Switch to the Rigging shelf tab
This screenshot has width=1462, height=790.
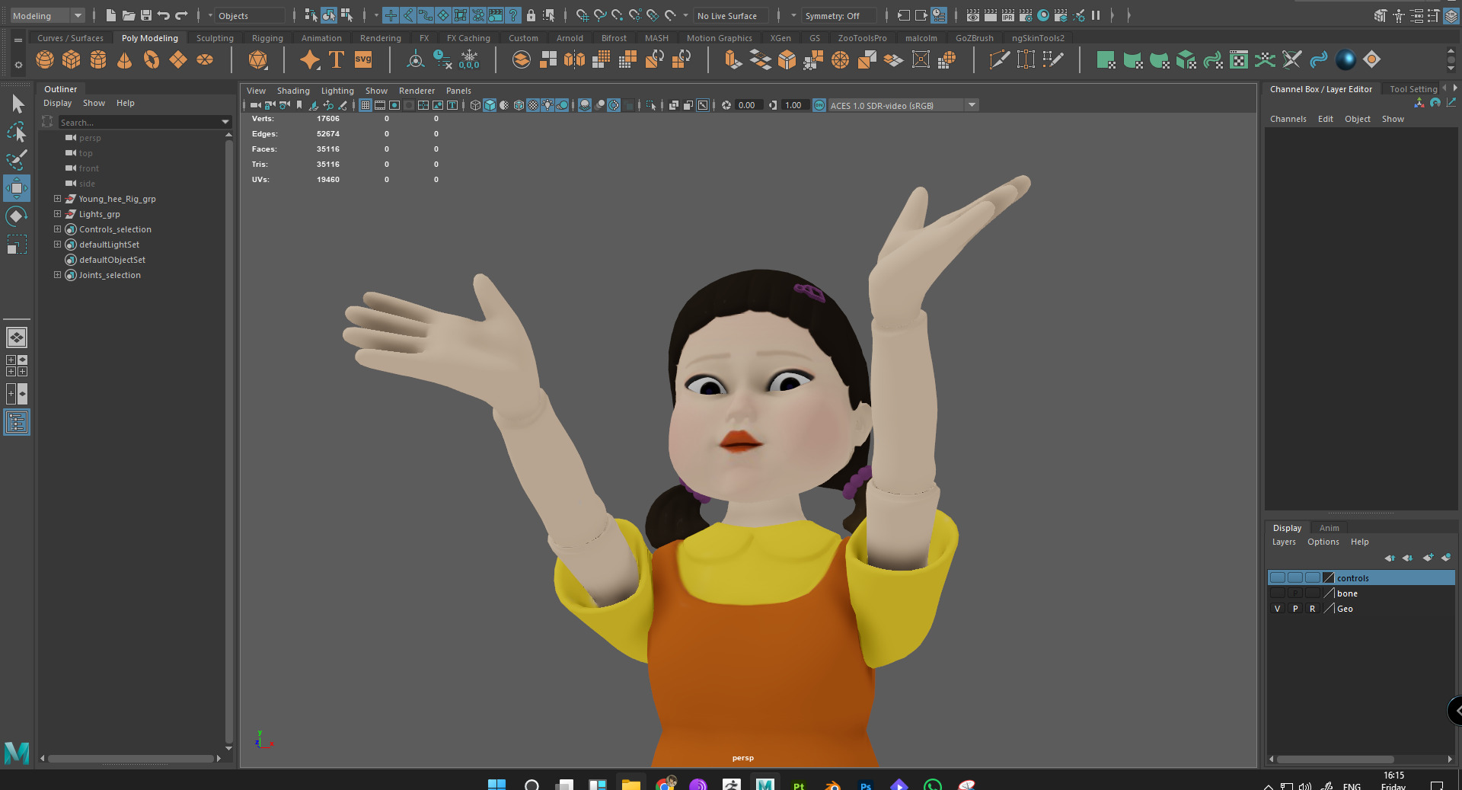tap(267, 38)
